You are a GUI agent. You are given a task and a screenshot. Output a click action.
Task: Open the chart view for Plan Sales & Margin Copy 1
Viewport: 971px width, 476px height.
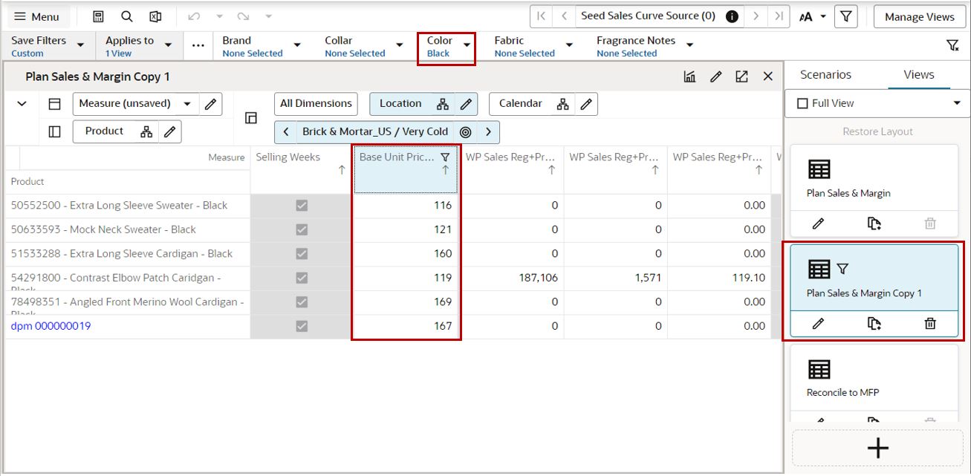tap(689, 76)
